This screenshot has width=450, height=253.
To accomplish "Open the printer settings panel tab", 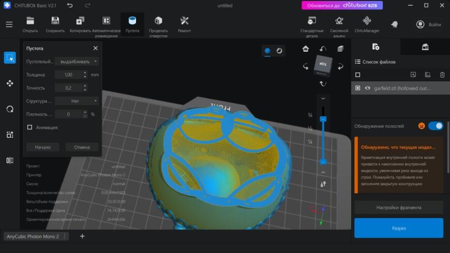I will pyautogui.click(x=425, y=47).
